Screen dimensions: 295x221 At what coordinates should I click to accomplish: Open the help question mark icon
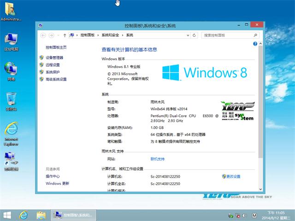click(254, 44)
